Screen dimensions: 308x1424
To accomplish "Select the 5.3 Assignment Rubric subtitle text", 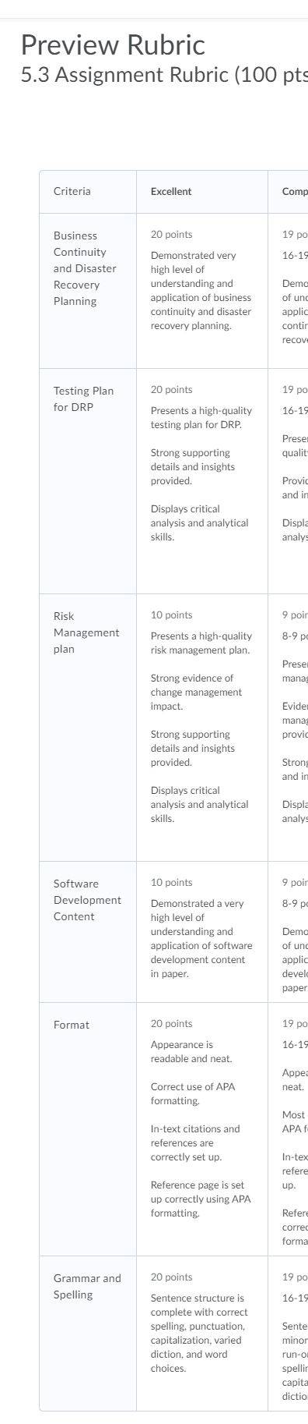I will coord(164,75).
